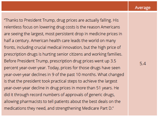Click the Average column header
The image size is (159, 117).
(143, 8)
